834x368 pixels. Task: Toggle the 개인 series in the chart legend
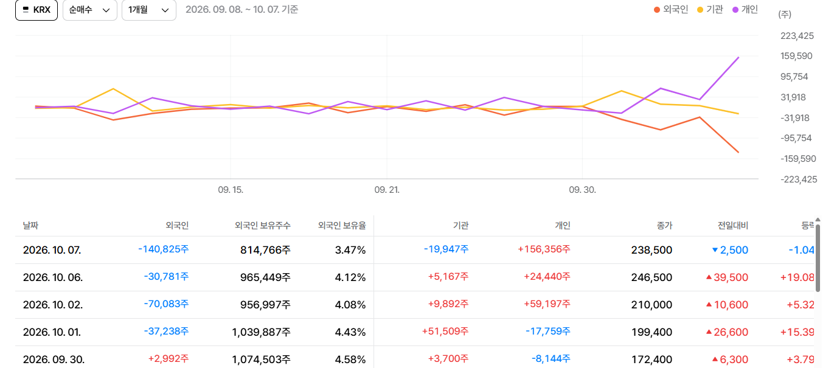(x=745, y=10)
